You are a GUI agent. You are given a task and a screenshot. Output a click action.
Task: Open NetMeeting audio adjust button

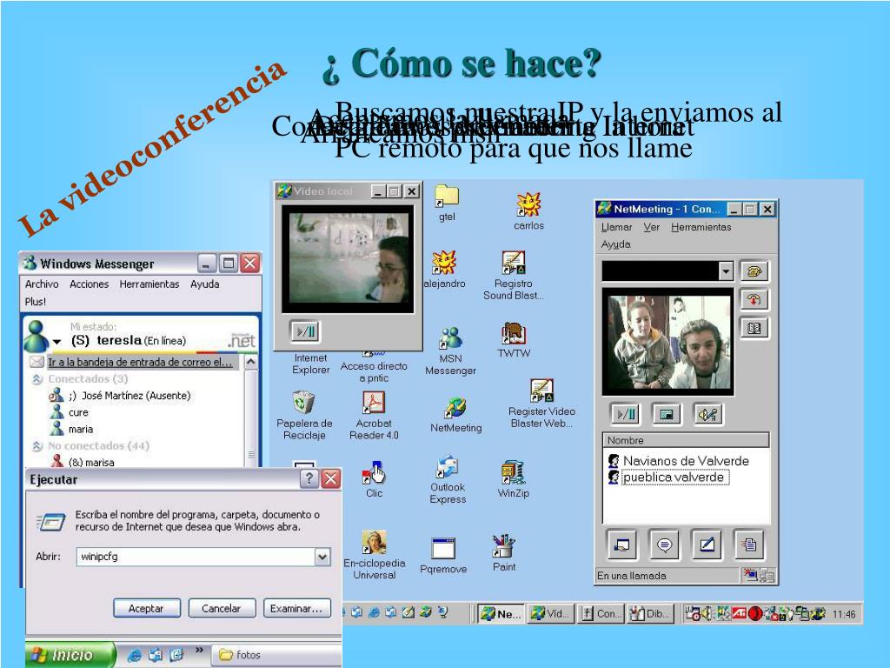pos(707,414)
